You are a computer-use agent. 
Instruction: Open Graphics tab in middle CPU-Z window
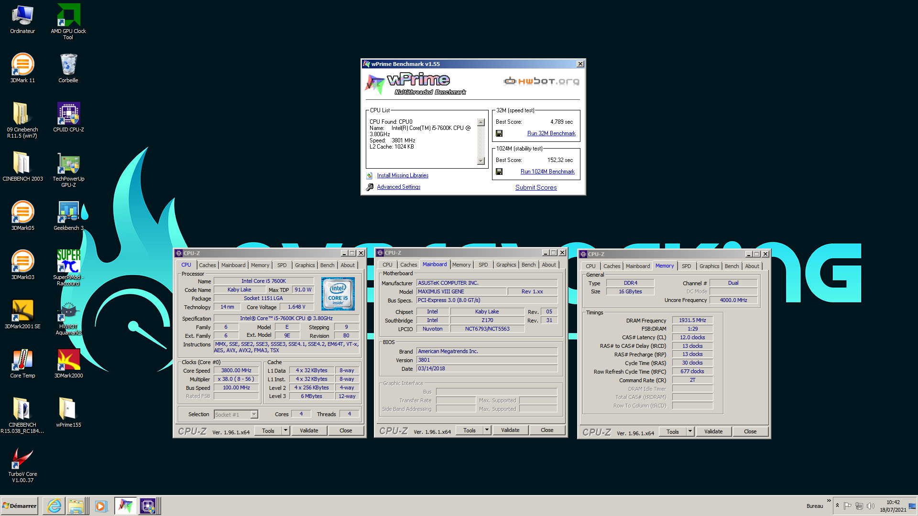coord(506,265)
